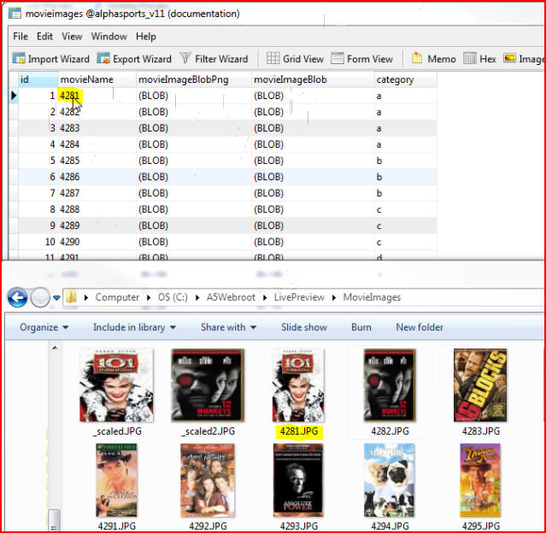Click the Explorer Forward button

[x=40, y=298]
